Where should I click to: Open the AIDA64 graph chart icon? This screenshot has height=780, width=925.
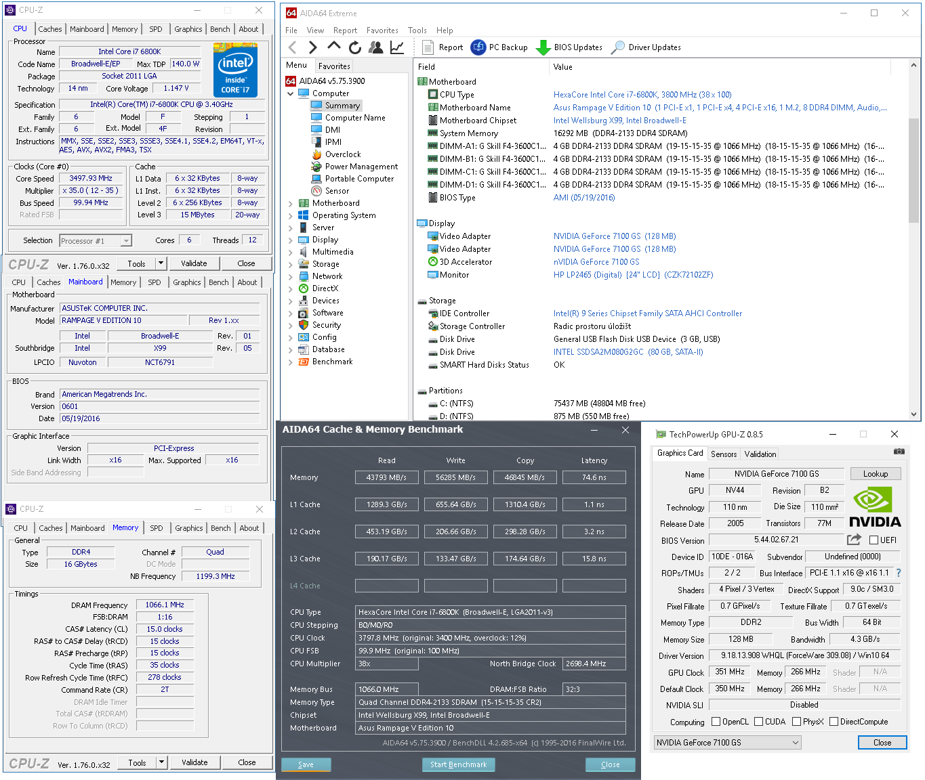pyautogui.click(x=397, y=47)
